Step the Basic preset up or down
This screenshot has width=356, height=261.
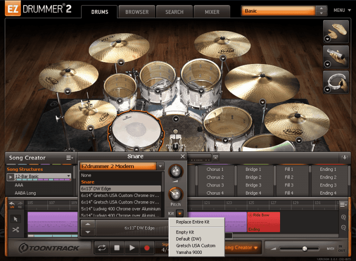tap(321, 10)
